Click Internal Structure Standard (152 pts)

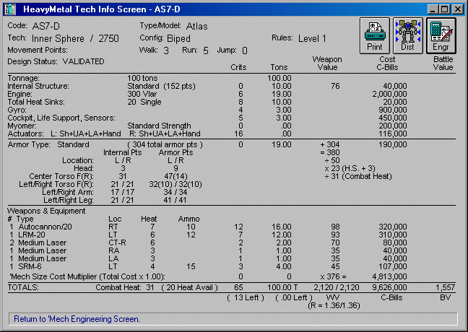(x=161, y=86)
